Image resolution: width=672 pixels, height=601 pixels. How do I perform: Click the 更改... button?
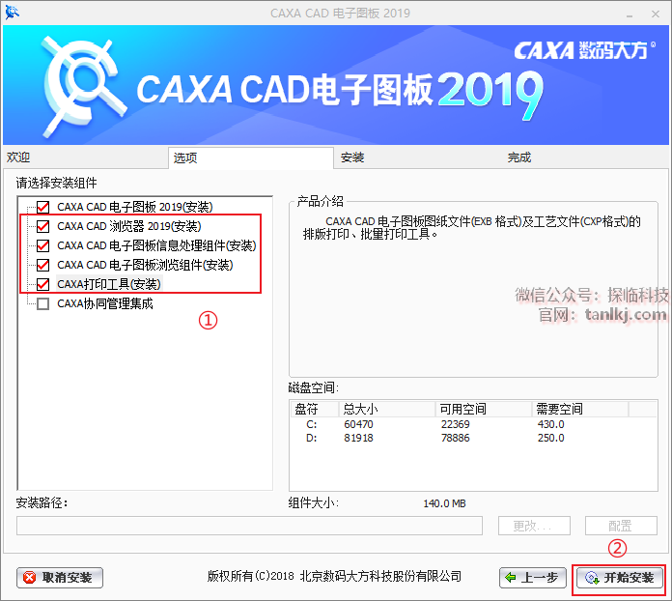coord(534,526)
